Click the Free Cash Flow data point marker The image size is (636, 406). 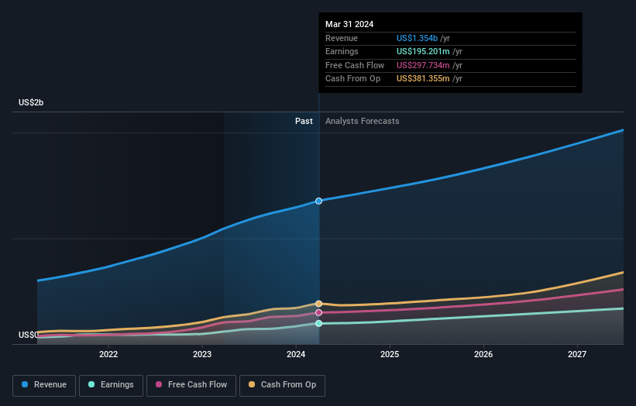[x=319, y=312]
